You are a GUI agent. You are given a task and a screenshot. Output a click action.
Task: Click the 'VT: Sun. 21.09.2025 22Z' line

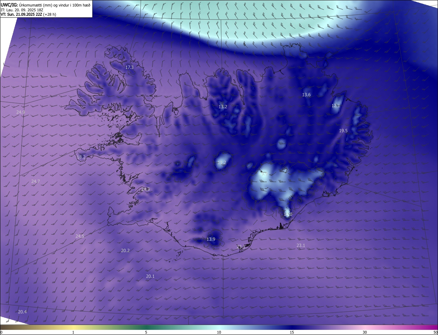point(22,14)
